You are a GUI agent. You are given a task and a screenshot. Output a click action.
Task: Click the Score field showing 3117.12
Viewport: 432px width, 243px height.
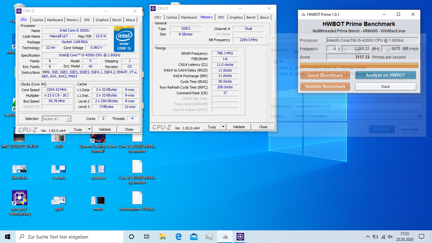tap(349, 57)
